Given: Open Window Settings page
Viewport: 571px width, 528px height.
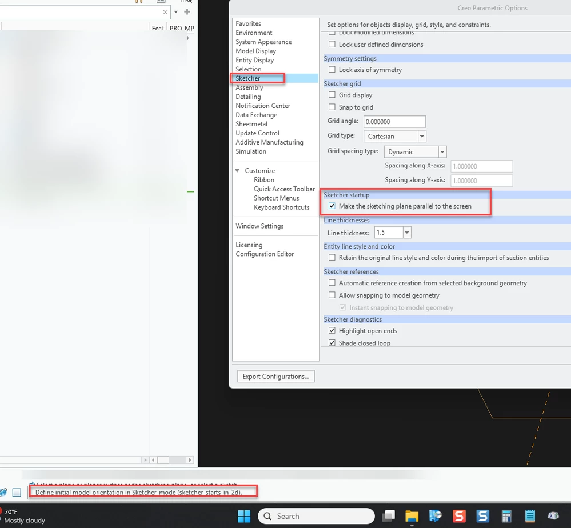Looking at the screenshot, I should click(x=259, y=226).
